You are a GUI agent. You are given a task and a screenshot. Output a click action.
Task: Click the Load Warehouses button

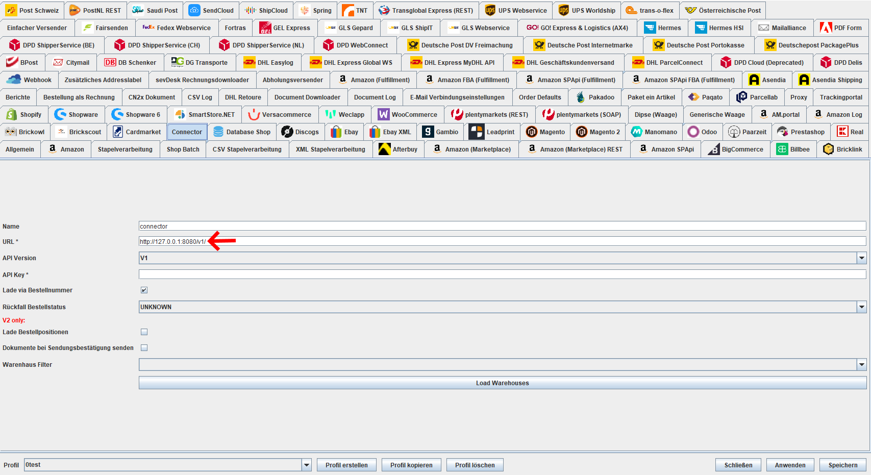point(503,383)
